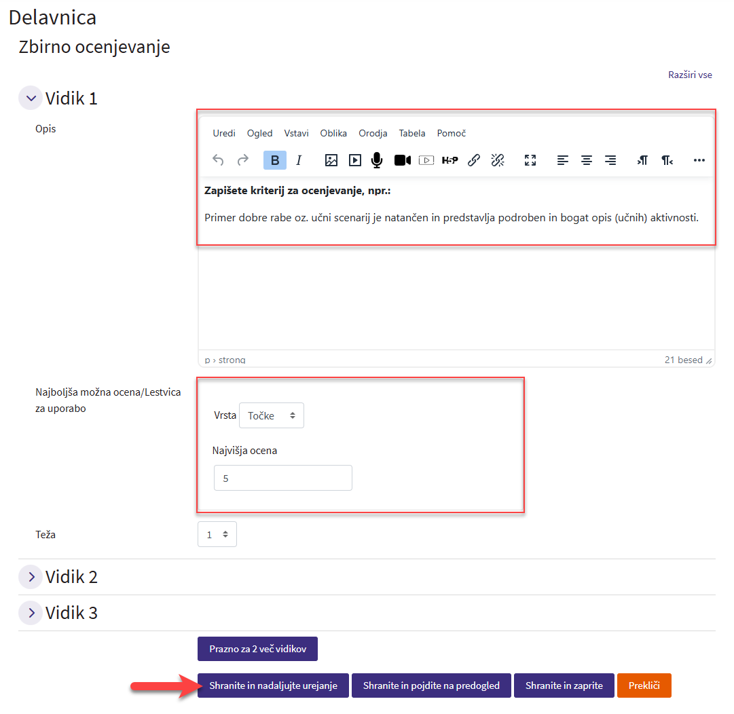The width and height of the screenshot is (734, 714).
Task: Center align the text
Action: point(587,160)
